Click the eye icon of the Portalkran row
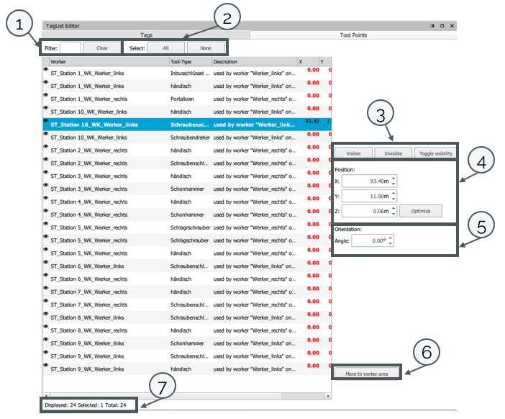 pyautogui.click(x=46, y=94)
